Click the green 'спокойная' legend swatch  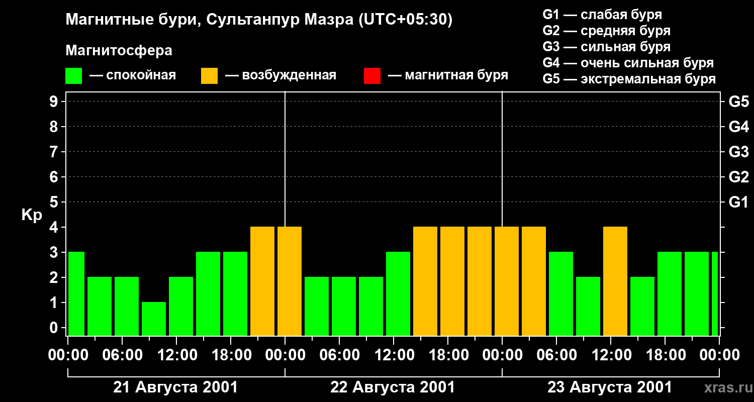[74, 76]
